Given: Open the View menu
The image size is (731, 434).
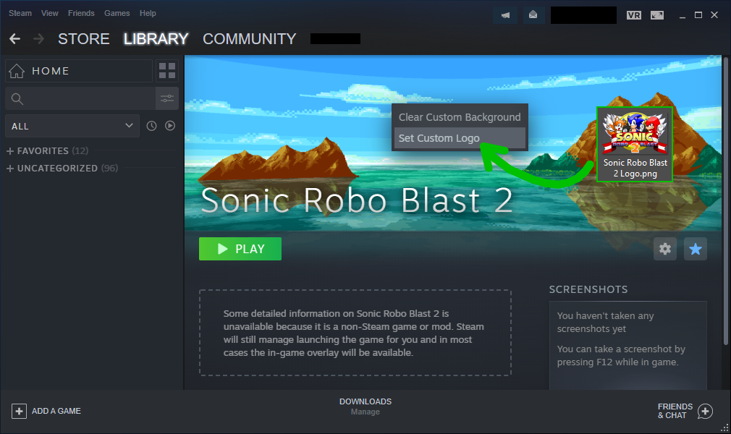Looking at the screenshot, I should click(x=50, y=13).
